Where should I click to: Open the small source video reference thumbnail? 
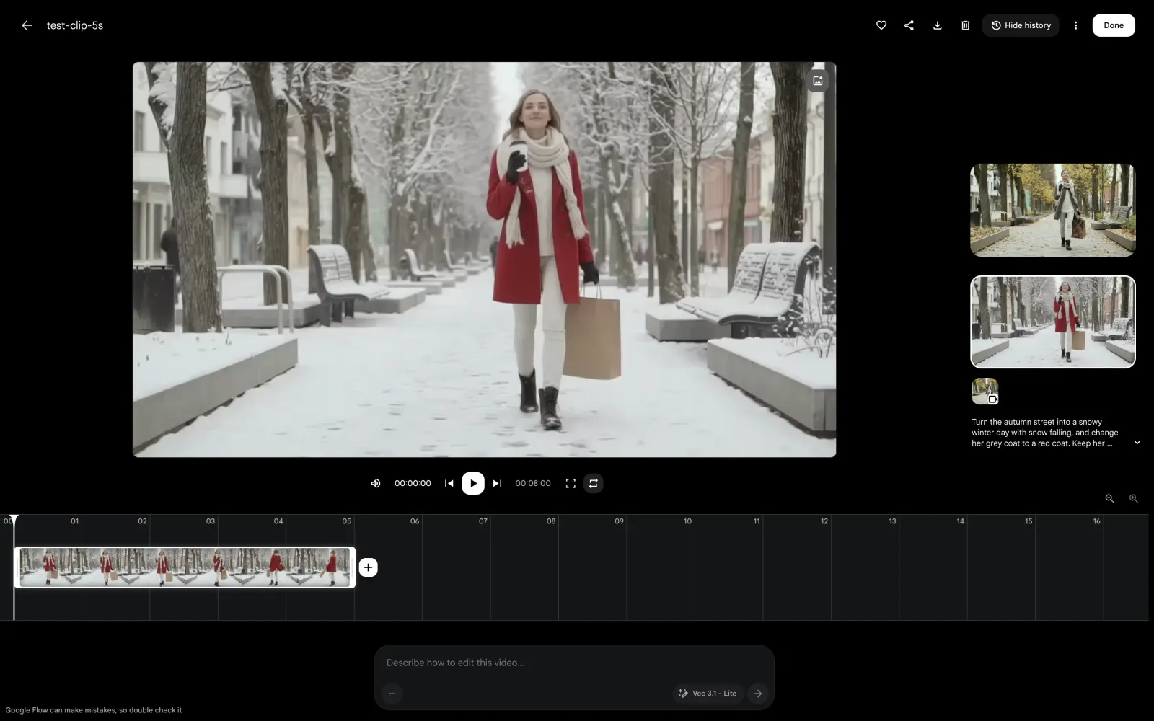(x=985, y=392)
